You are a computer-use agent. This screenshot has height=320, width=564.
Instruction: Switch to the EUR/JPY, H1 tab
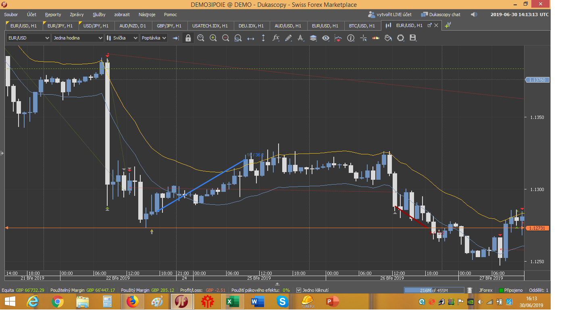(x=60, y=25)
